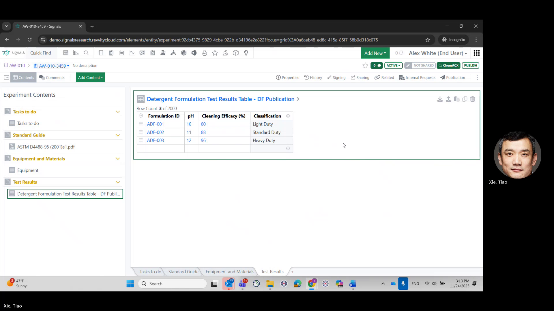Switch to the Standard Guide tab
The height and width of the screenshot is (311, 554).
(x=183, y=272)
